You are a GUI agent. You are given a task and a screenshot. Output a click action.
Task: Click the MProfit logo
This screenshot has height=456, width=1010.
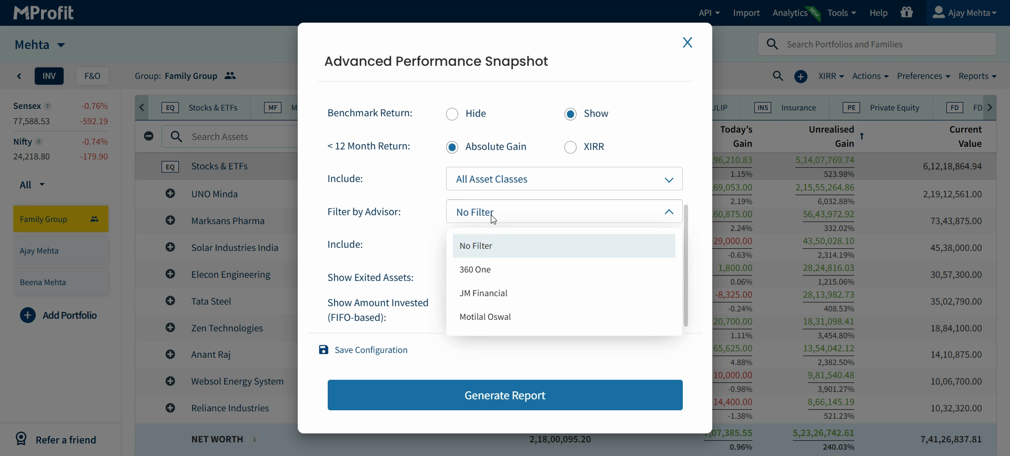pos(43,13)
